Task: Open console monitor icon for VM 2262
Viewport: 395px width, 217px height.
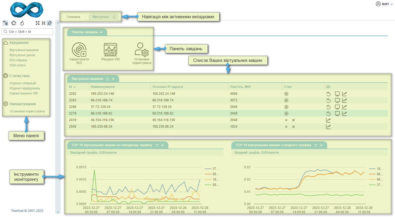Action: [337, 94]
